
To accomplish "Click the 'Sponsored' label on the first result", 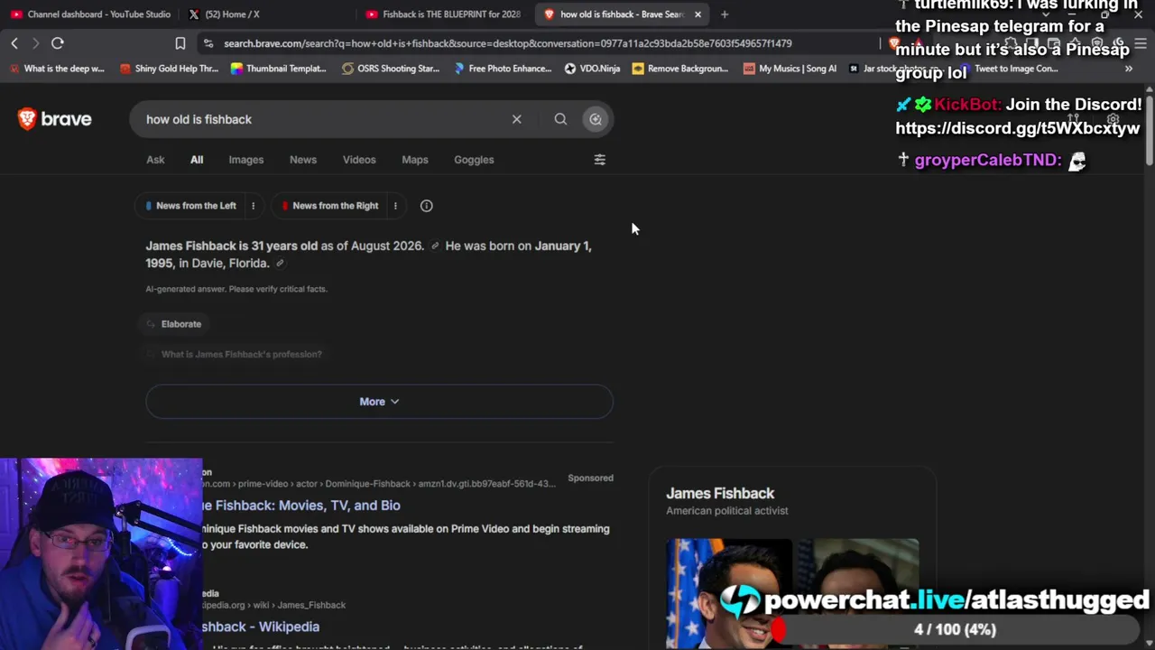I will pyautogui.click(x=590, y=478).
